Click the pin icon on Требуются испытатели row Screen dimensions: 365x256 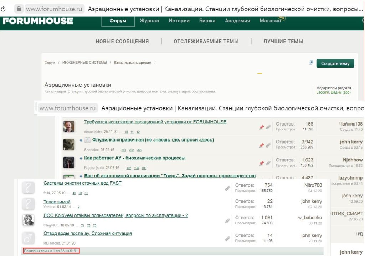262,127
